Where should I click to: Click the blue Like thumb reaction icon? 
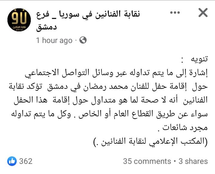[12, 161]
